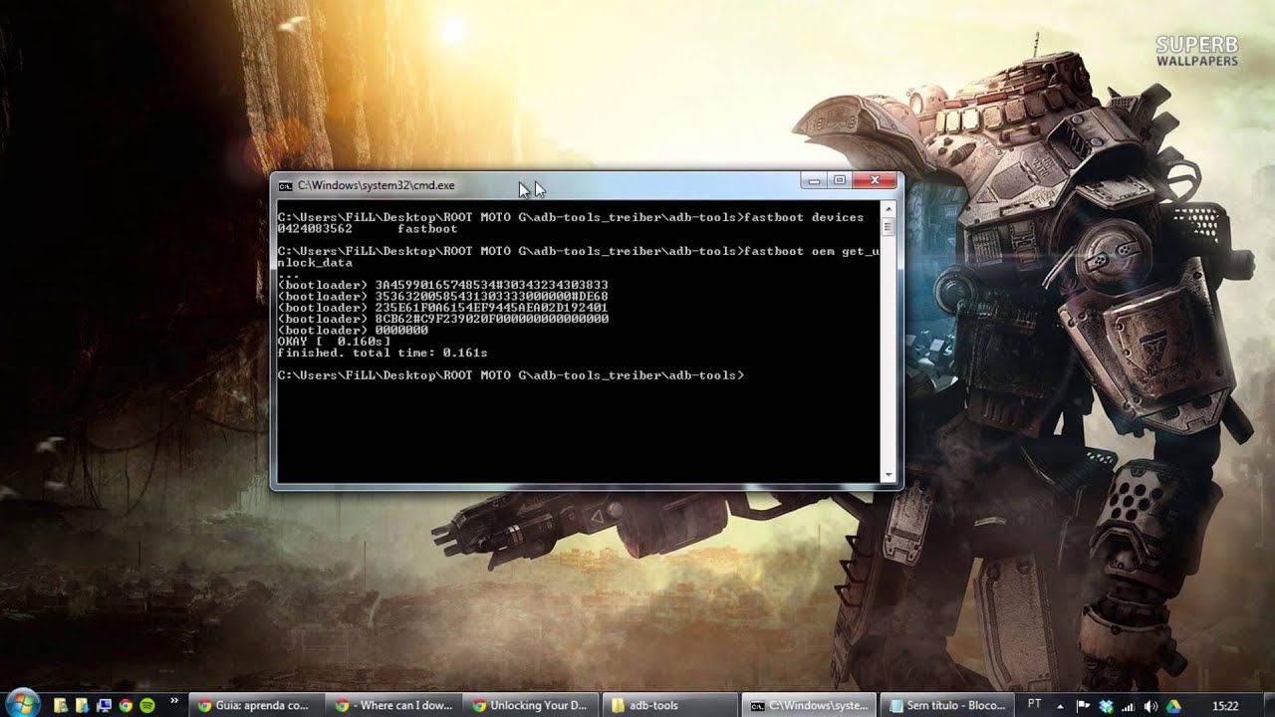The width and height of the screenshot is (1275, 717).
Task: Click the bootloader line 3A45990165748534#30343234303833
Action: tap(442, 285)
